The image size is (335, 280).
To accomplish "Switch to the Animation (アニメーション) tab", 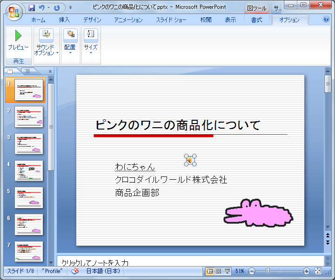I will 128,20.
